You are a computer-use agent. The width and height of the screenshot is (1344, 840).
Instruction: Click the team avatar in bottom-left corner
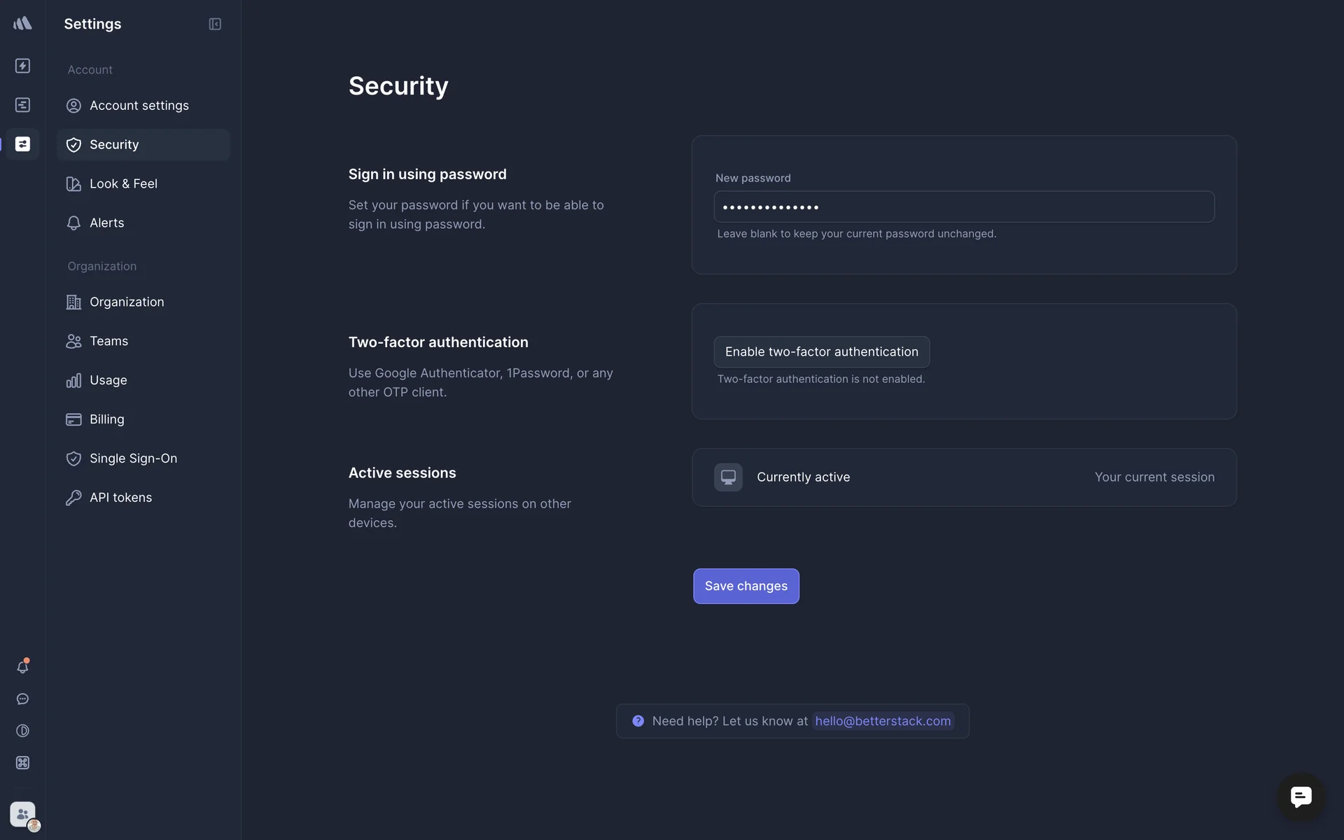[x=23, y=815]
